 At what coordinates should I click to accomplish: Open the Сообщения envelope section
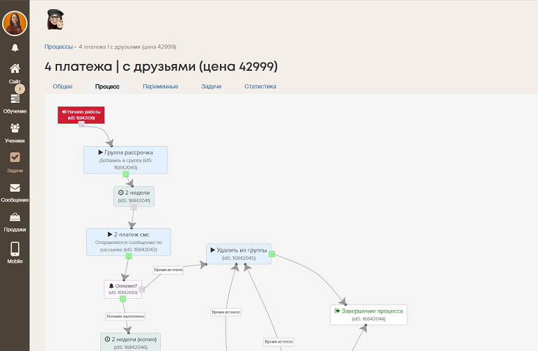coord(15,191)
